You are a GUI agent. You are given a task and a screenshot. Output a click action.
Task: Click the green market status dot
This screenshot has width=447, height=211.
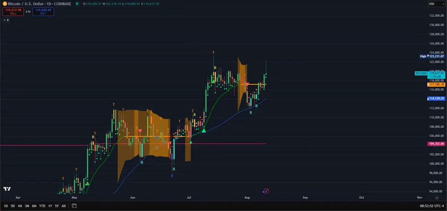pos(77,4)
